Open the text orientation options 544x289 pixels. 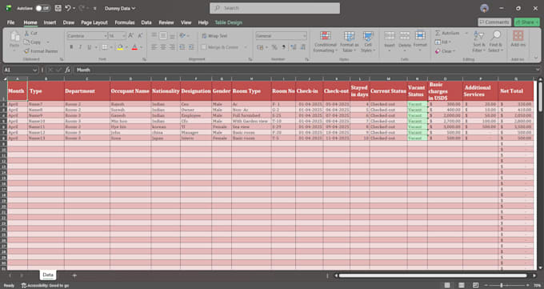tap(183, 35)
